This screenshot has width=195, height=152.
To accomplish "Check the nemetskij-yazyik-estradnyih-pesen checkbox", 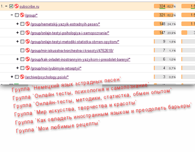I will pos(22,24).
